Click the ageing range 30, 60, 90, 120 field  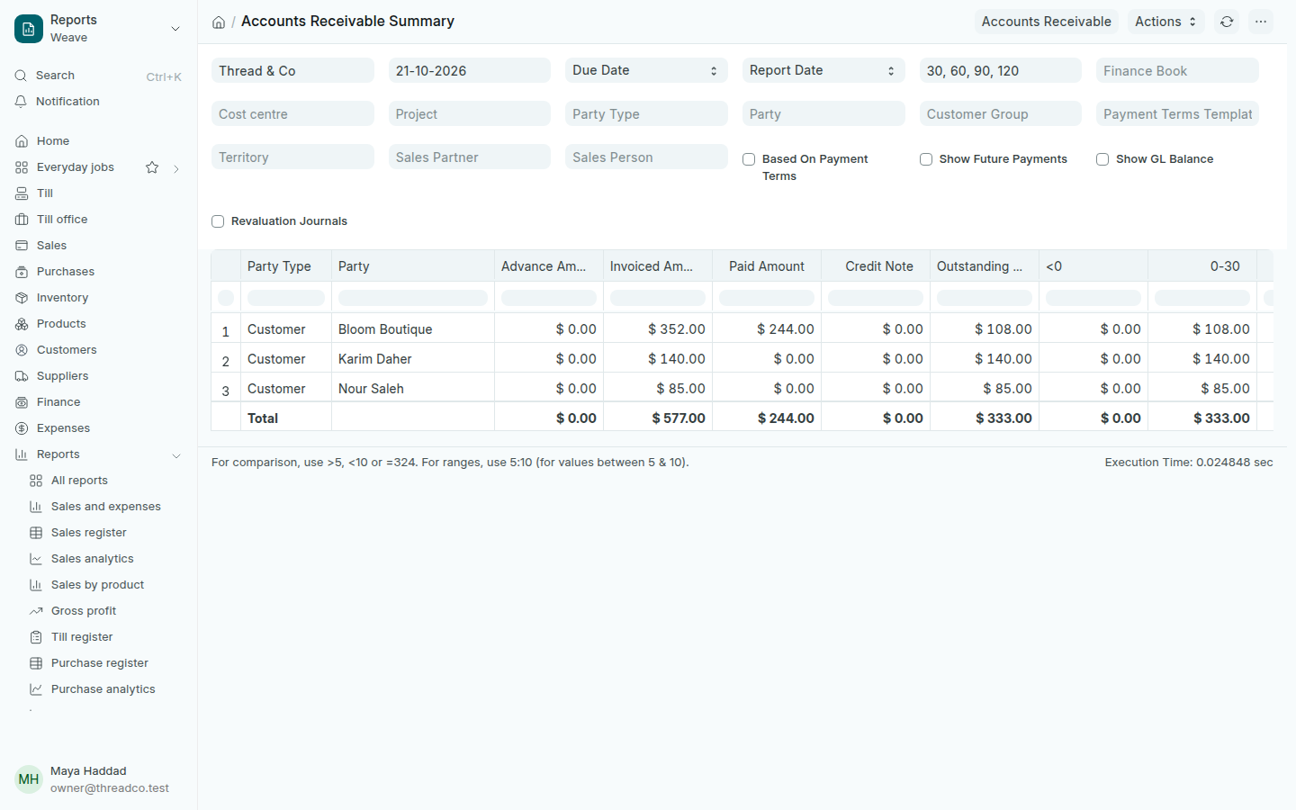[1000, 70]
